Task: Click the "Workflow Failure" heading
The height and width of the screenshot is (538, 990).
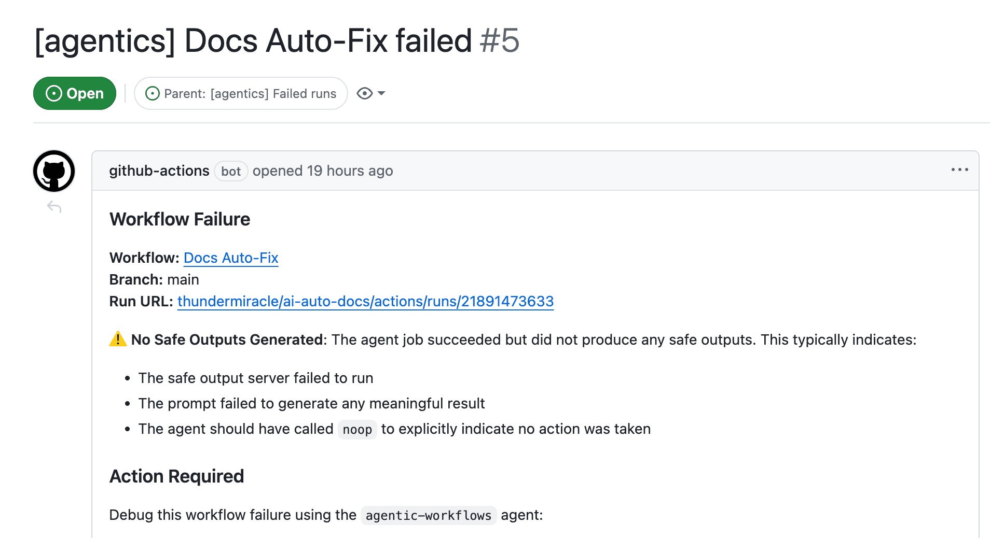Action: (180, 220)
